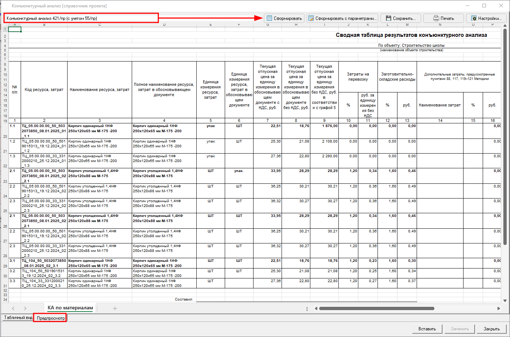
Task: Click the header Заготовительно-складские расходы
Action: [397, 77]
